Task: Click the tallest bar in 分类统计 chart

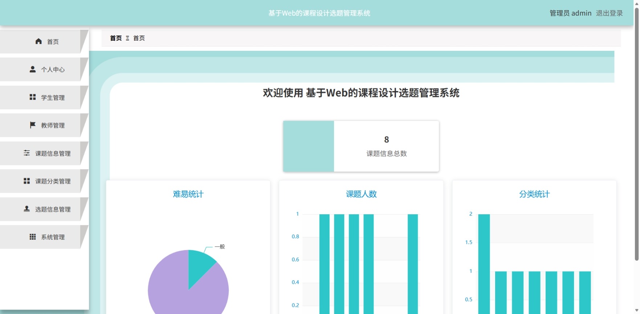Action: coord(484,264)
